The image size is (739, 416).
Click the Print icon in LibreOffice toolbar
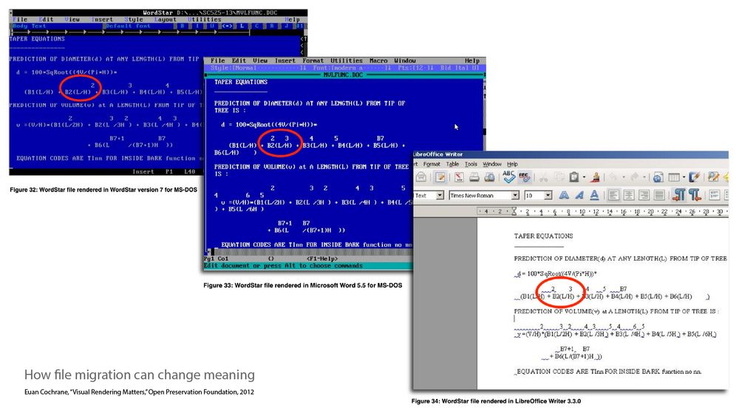(474, 177)
